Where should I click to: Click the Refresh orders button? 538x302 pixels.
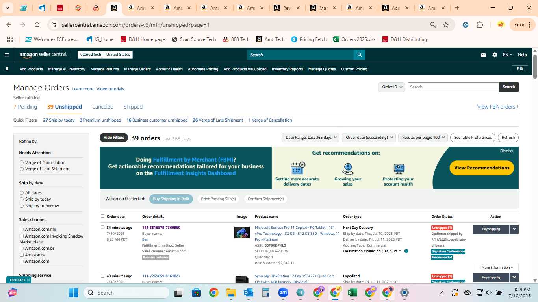(x=508, y=137)
